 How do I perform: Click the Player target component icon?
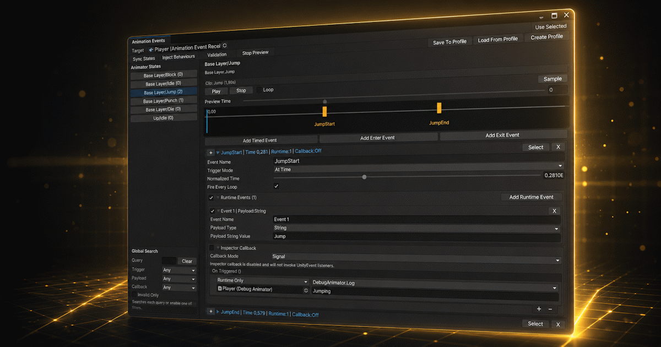pyautogui.click(x=151, y=50)
